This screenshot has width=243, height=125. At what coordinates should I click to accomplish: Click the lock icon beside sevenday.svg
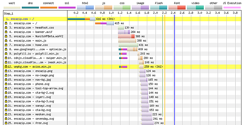click(x=6, y=119)
